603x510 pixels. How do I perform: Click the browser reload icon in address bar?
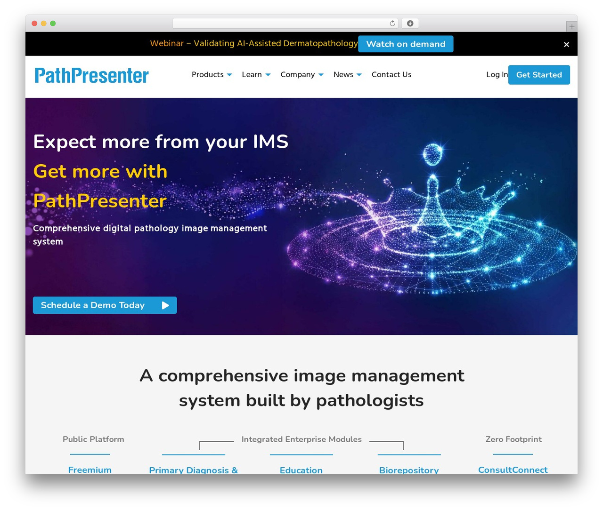point(392,24)
